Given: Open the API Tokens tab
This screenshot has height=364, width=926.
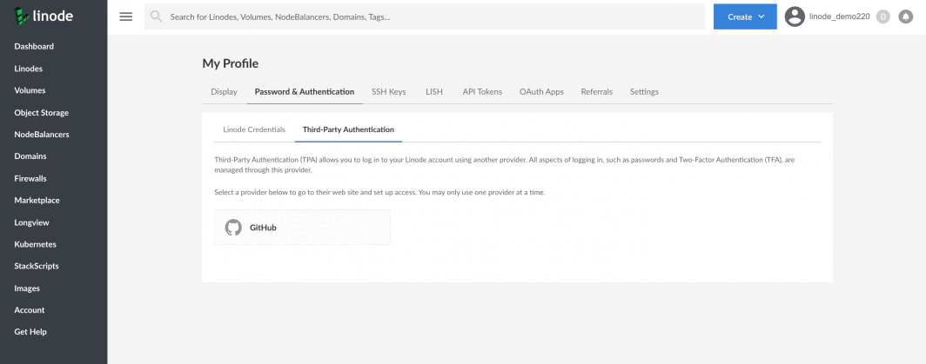Looking at the screenshot, I should [x=482, y=92].
